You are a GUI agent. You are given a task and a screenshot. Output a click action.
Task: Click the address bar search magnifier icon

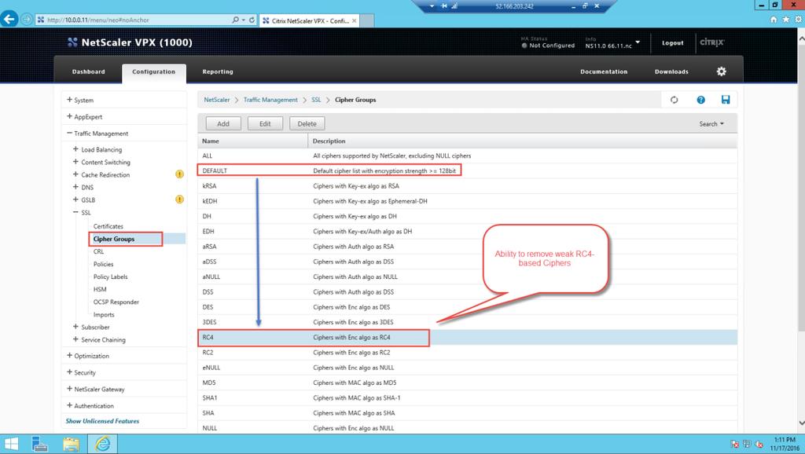pyautogui.click(x=236, y=20)
